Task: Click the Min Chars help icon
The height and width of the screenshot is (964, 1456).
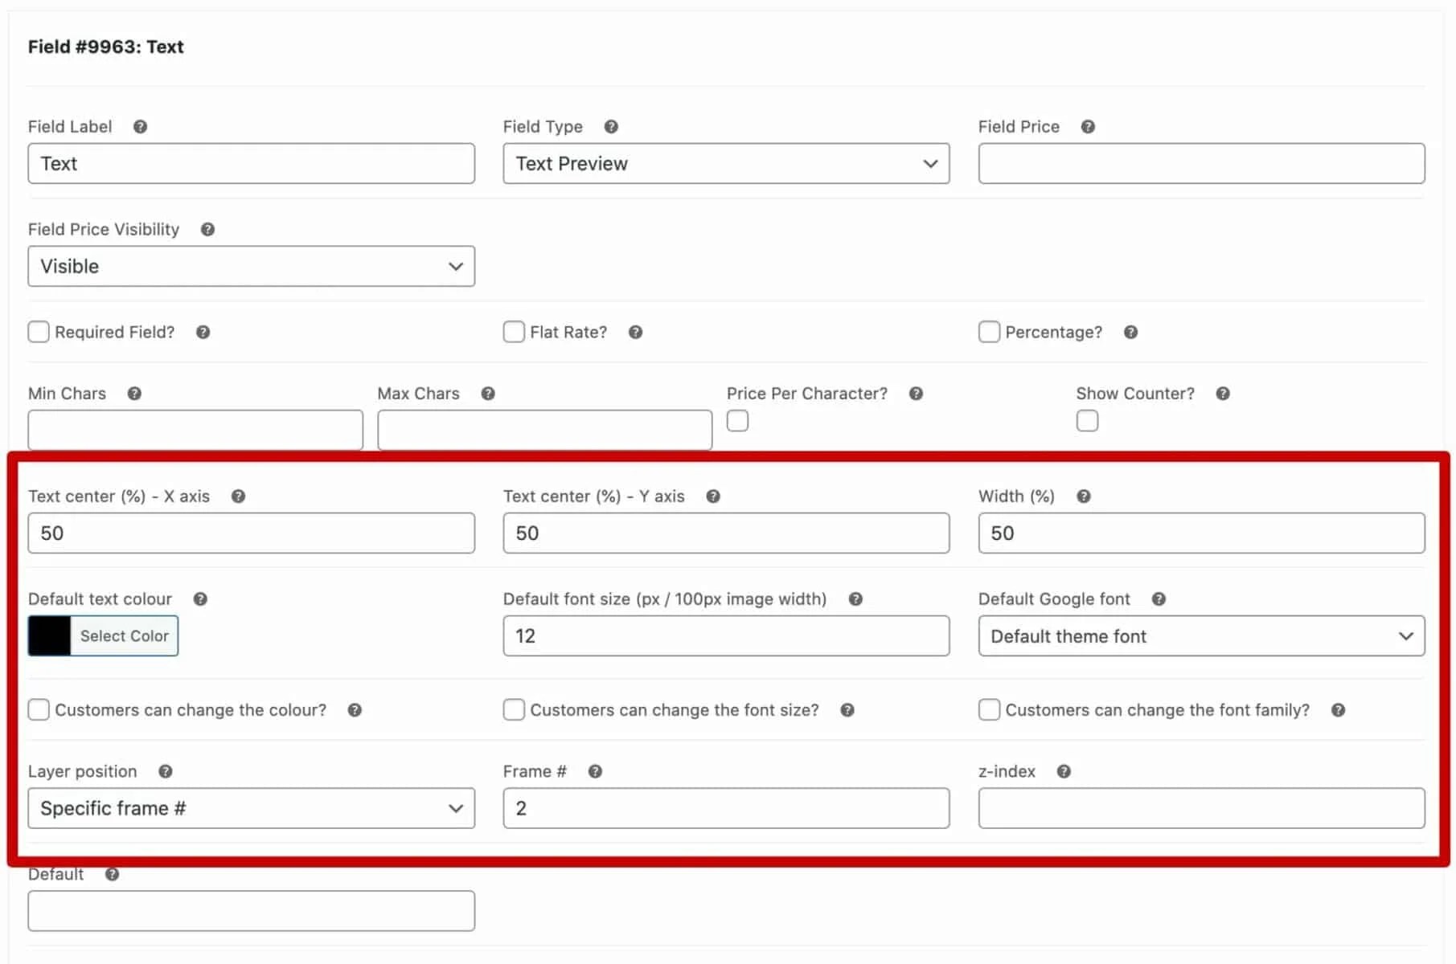Action: point(134,394)
